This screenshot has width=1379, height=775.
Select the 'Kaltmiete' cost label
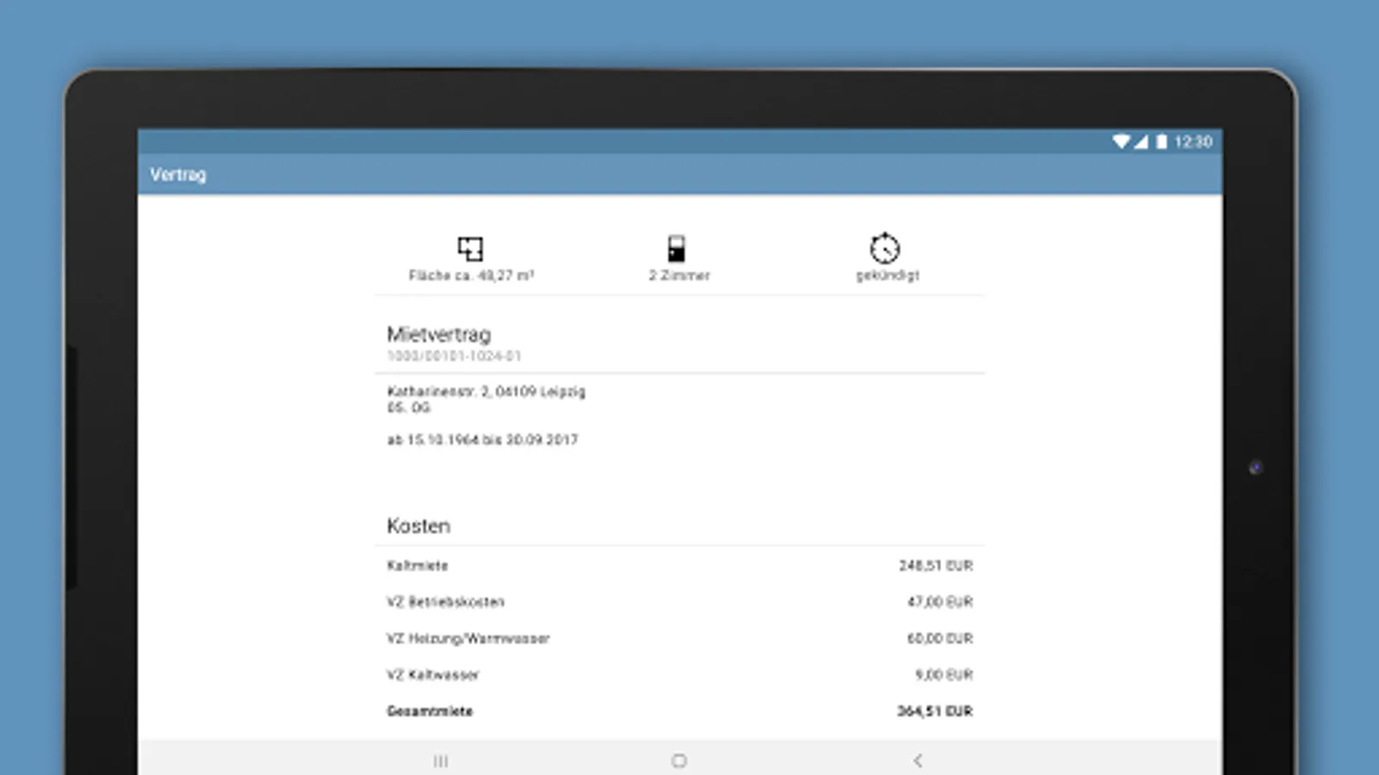(417, 566)
